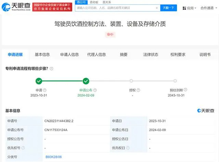Screen dimensions: 219x162
Task: Click the 2043-10-31 estimated expiry date
Action: pos(176,95)
